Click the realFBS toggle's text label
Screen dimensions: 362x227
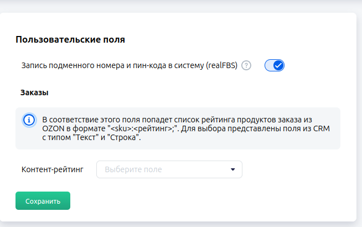pos(129,65)
